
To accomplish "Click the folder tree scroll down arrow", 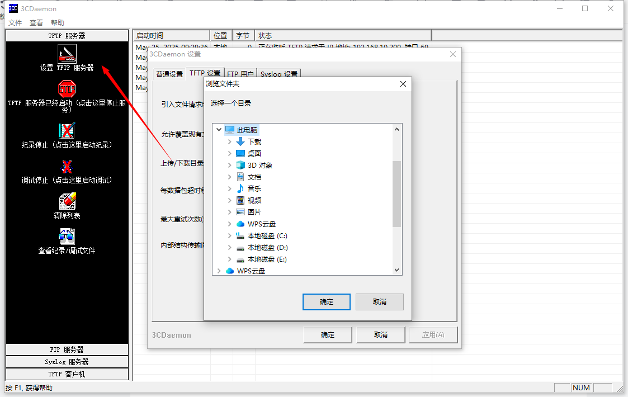I will tap(396, 270).
